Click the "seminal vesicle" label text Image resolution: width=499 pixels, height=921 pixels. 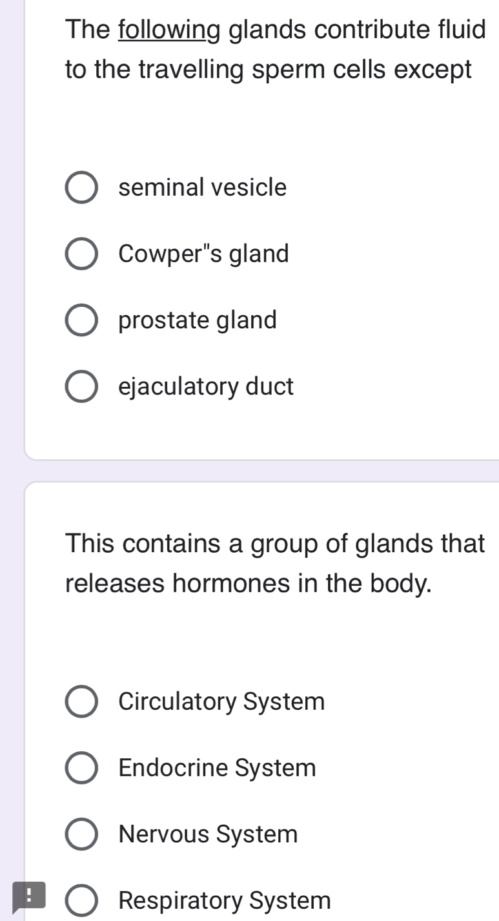[x=203, y=188]
